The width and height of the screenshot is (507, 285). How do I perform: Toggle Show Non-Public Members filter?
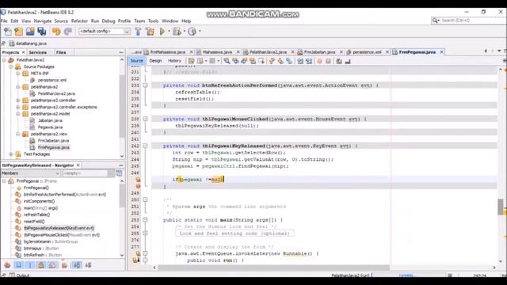pyautogui.click(x=41, y=265)
